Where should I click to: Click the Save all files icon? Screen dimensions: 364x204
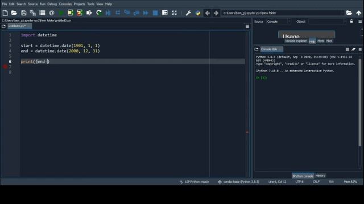coord(33,13)
